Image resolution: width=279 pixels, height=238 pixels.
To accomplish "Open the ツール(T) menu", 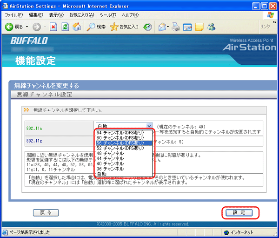I will [107, 15].
